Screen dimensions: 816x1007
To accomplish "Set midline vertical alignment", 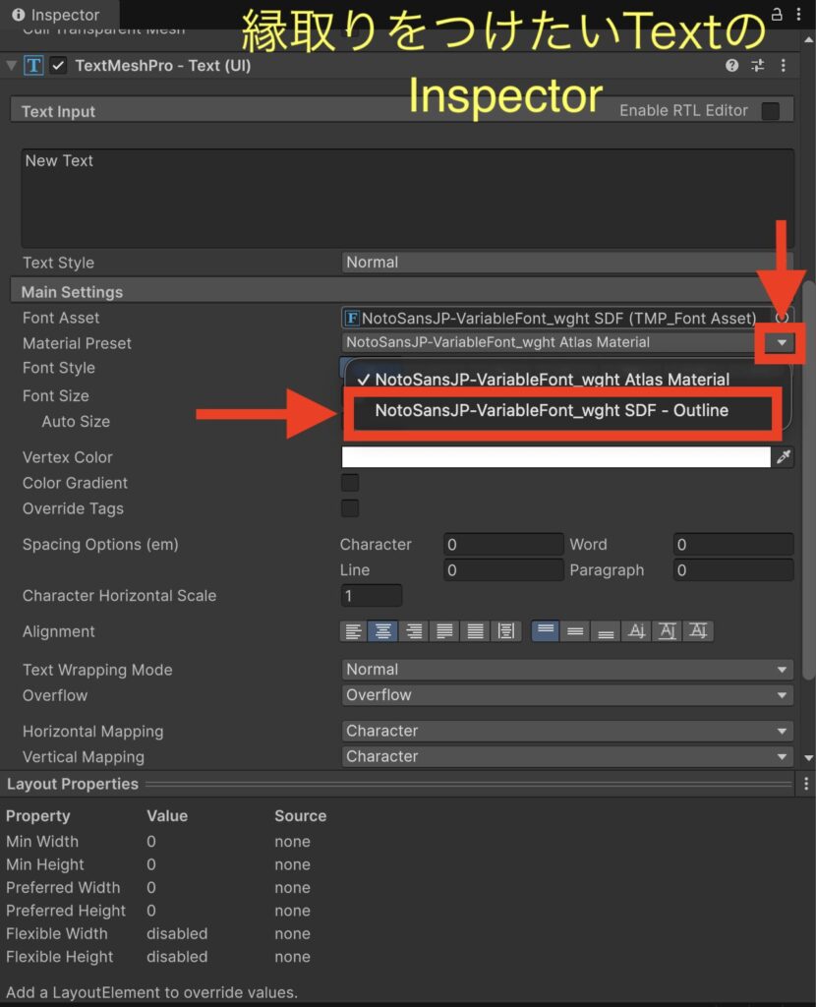I will (x=667, y=631).
